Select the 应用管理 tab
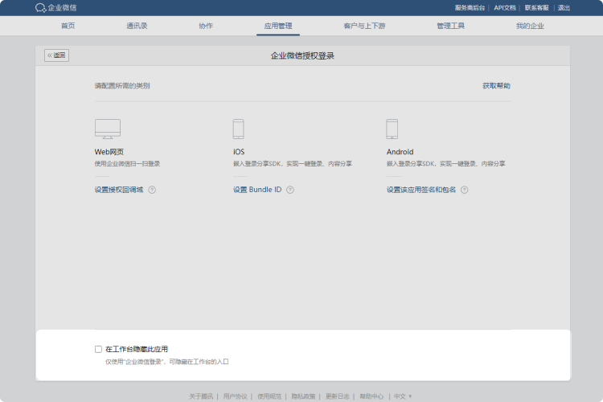 (x=278, y=26)
